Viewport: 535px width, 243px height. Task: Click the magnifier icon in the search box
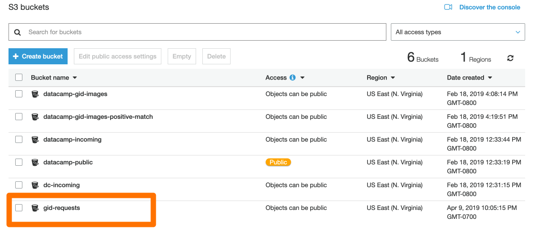point(17,32)
